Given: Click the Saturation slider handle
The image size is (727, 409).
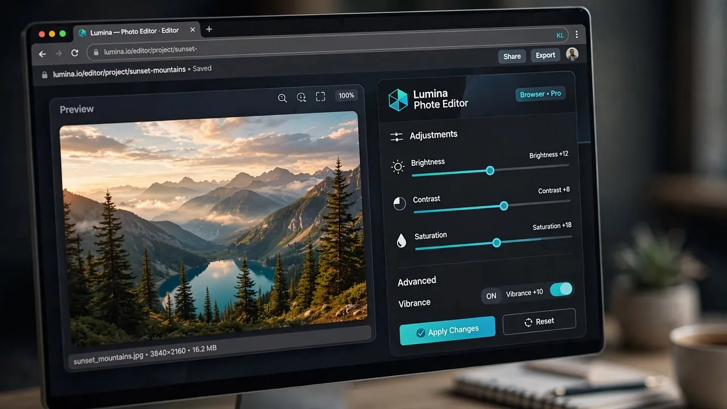Looking at the screenshot, I should (x=497, y=243).
